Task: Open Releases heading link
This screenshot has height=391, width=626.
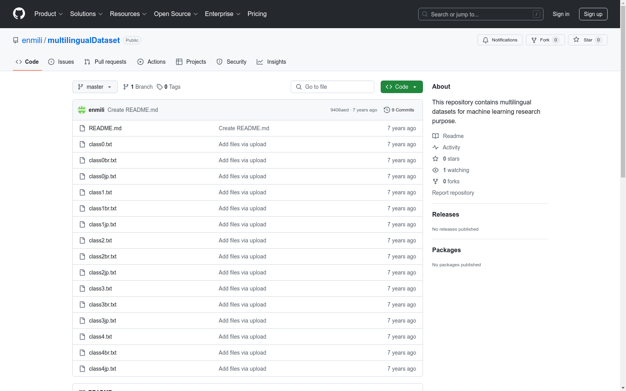Action: tap(446, 214)
